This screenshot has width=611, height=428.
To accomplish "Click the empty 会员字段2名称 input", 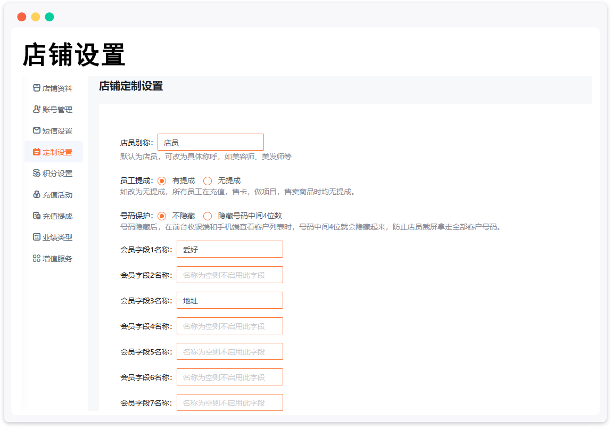I will click(229, 275).
